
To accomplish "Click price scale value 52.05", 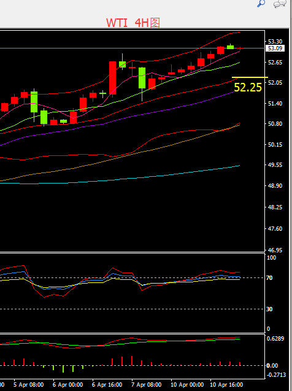I will (x=275, y=82).
